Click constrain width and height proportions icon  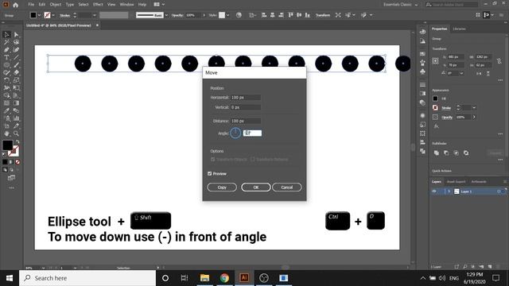tap(499, 61)
